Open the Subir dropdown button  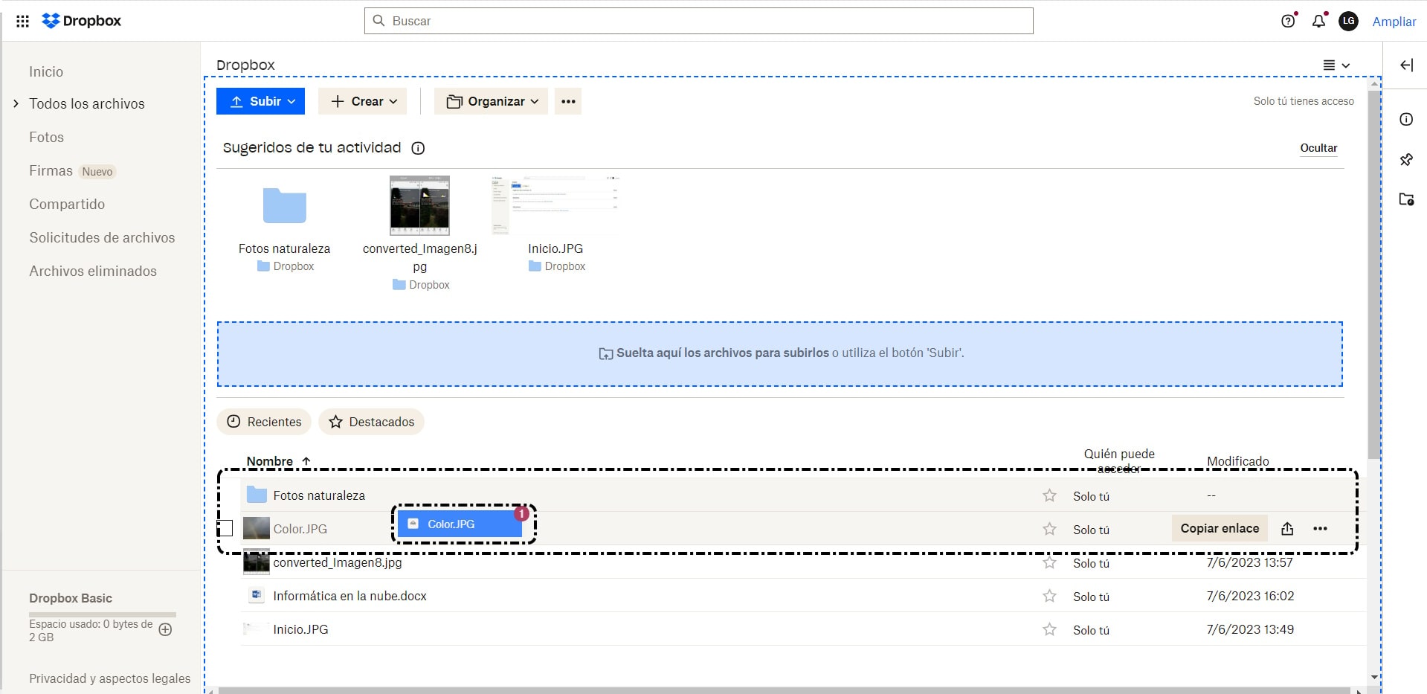[x=260, y=101]
